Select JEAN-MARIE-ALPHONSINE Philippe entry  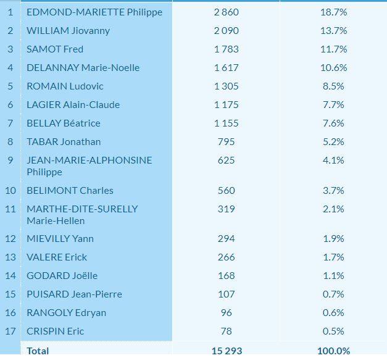point(89,166)
